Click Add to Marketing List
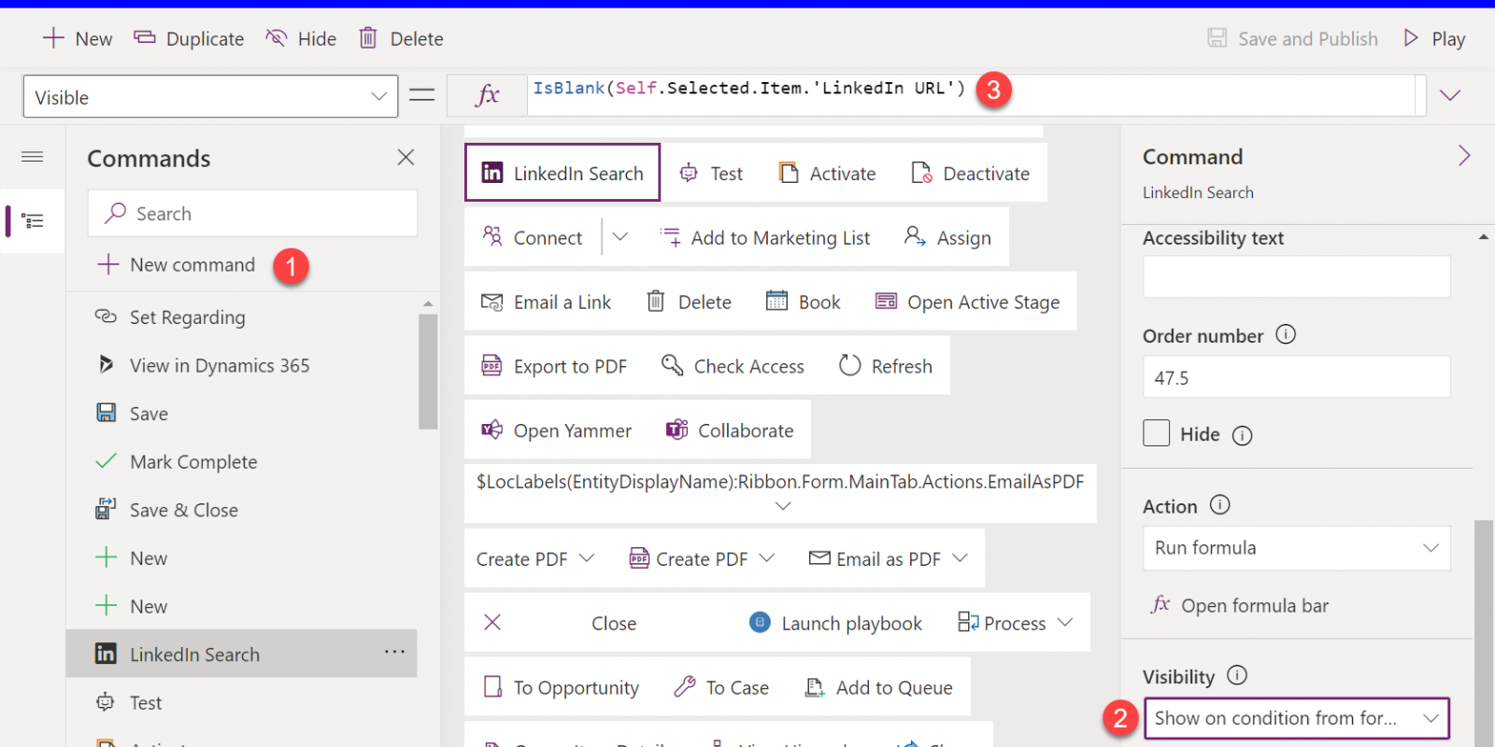 coord(764,238)
